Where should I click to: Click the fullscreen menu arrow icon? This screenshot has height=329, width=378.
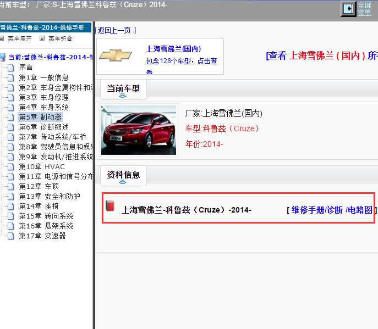348,9
